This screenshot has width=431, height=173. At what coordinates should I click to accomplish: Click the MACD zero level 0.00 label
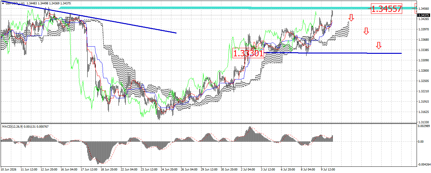point(421,142)
